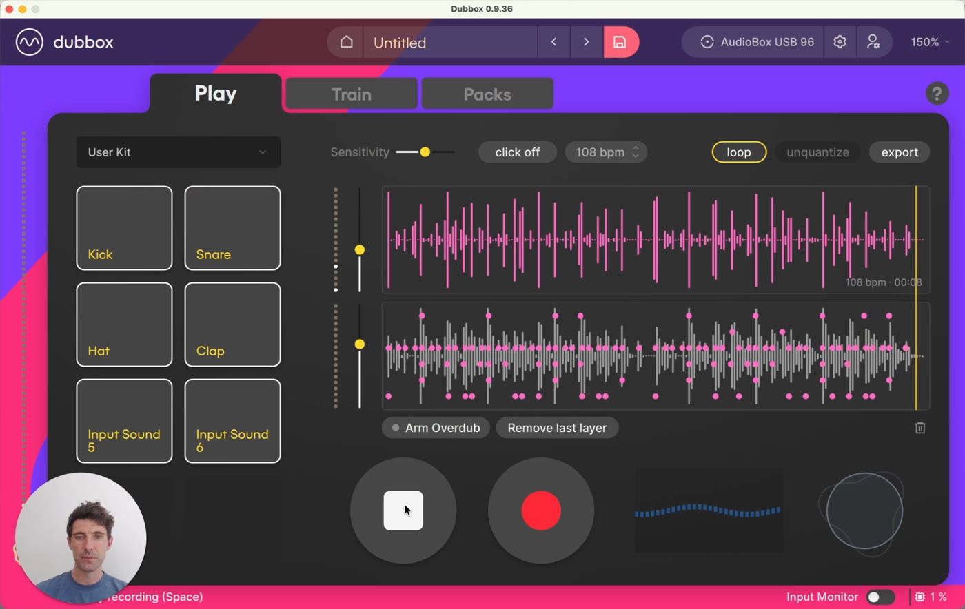Toggle the loop button
This screenshot has height=609, width=965.
click(739, 152)
